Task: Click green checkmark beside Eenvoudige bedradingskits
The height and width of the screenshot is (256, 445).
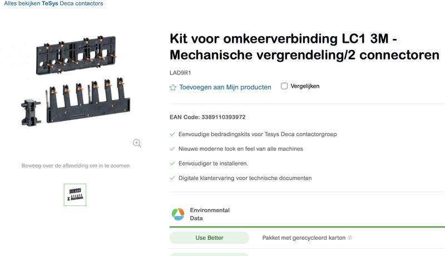Action: pyautogui.click(x=172, y=134)
